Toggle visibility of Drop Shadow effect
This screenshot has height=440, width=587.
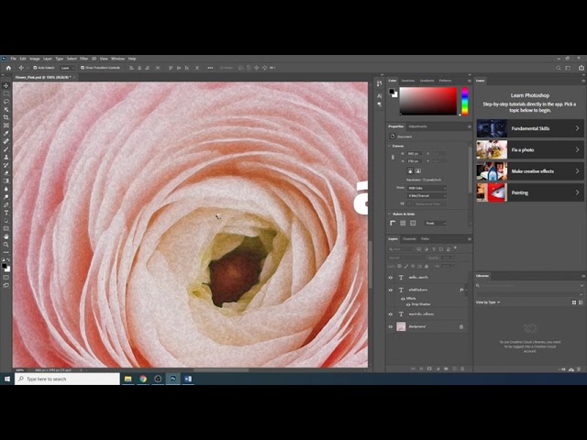tap(408, 304)
